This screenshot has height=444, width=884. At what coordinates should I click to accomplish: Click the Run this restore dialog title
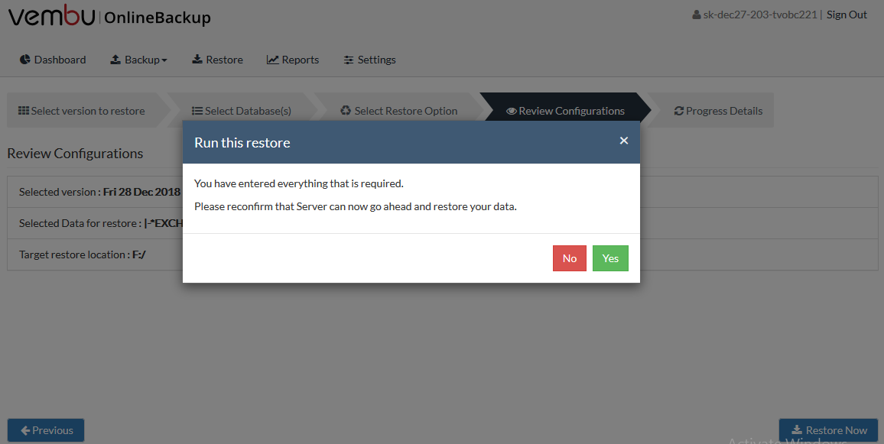click(242, 143)
